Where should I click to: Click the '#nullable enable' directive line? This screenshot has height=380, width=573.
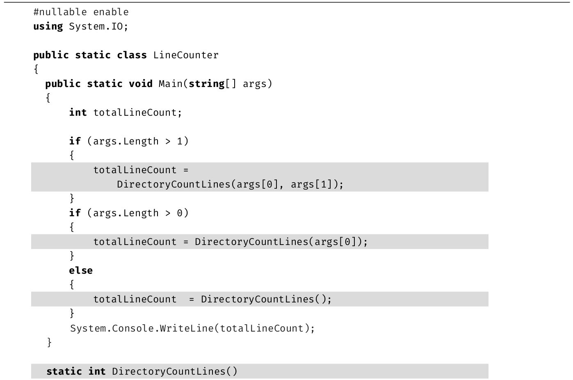[81, 12]
